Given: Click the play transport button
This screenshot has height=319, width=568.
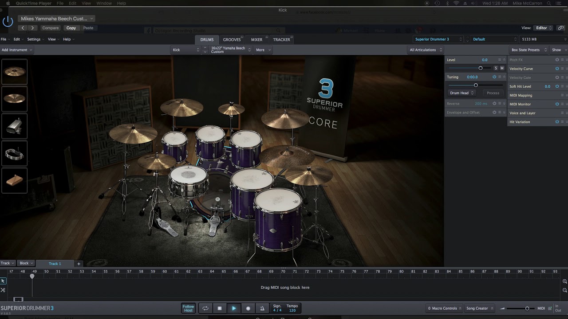Looking at the screenshot, I should [x=234, y=308].
